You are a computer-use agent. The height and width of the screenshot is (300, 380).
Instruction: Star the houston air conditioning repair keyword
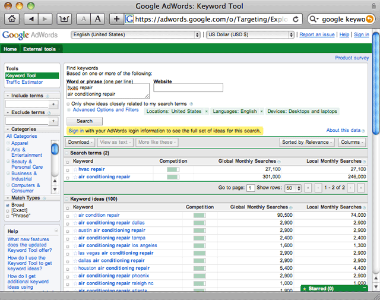tap(75, 269)
